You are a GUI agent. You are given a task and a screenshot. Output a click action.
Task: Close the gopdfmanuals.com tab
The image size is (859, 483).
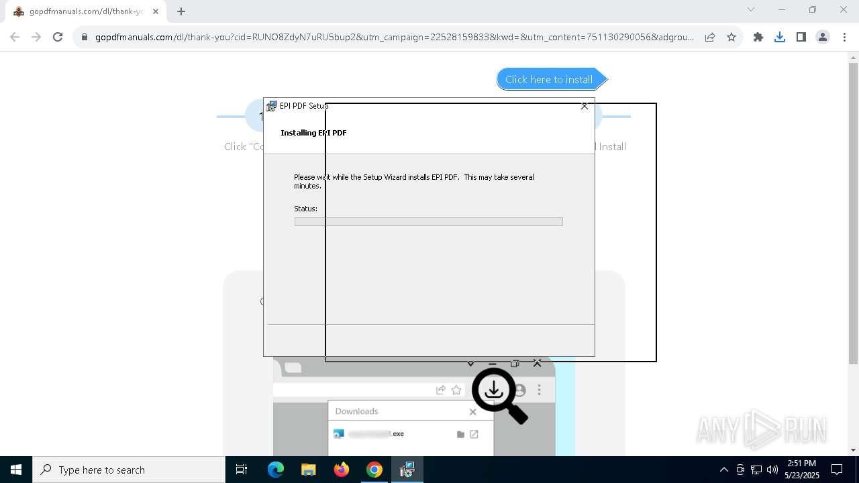pyautogui.click(x=155, y=11)
